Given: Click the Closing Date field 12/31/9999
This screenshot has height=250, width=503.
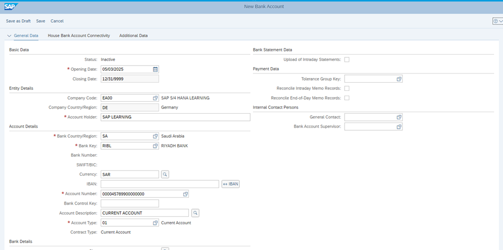Looking at the screenshot, I should pyautogui.click(x=129, y=79).
